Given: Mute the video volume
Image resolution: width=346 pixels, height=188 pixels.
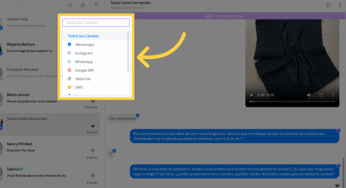Looking at the screenshot, I should (x=309, y=95).
